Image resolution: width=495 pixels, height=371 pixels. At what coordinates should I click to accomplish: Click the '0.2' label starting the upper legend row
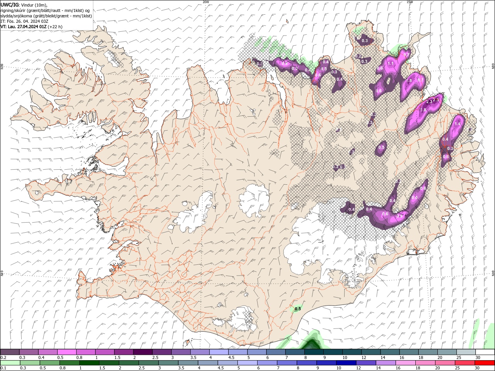tap(3, 357)
